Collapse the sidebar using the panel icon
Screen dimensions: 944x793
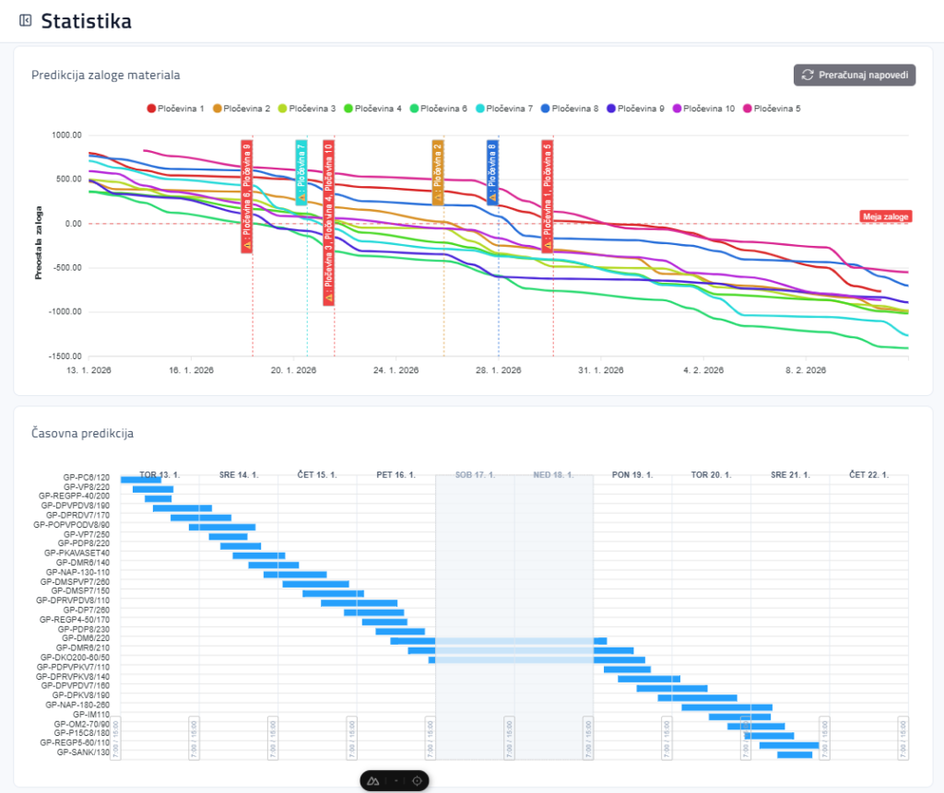click(x=25, y=21)
